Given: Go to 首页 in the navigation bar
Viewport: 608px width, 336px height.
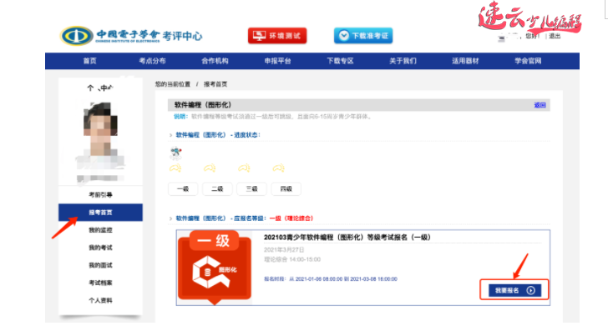Looking at the screenshot, I should (x=89, y=61).
